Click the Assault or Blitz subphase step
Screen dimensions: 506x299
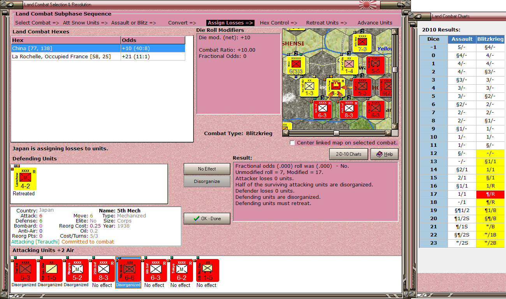pyautogui.click(x=134, y=23)
